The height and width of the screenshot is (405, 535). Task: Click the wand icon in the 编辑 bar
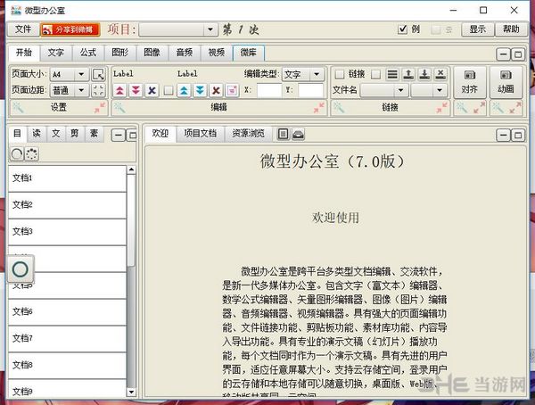(119, 108)
